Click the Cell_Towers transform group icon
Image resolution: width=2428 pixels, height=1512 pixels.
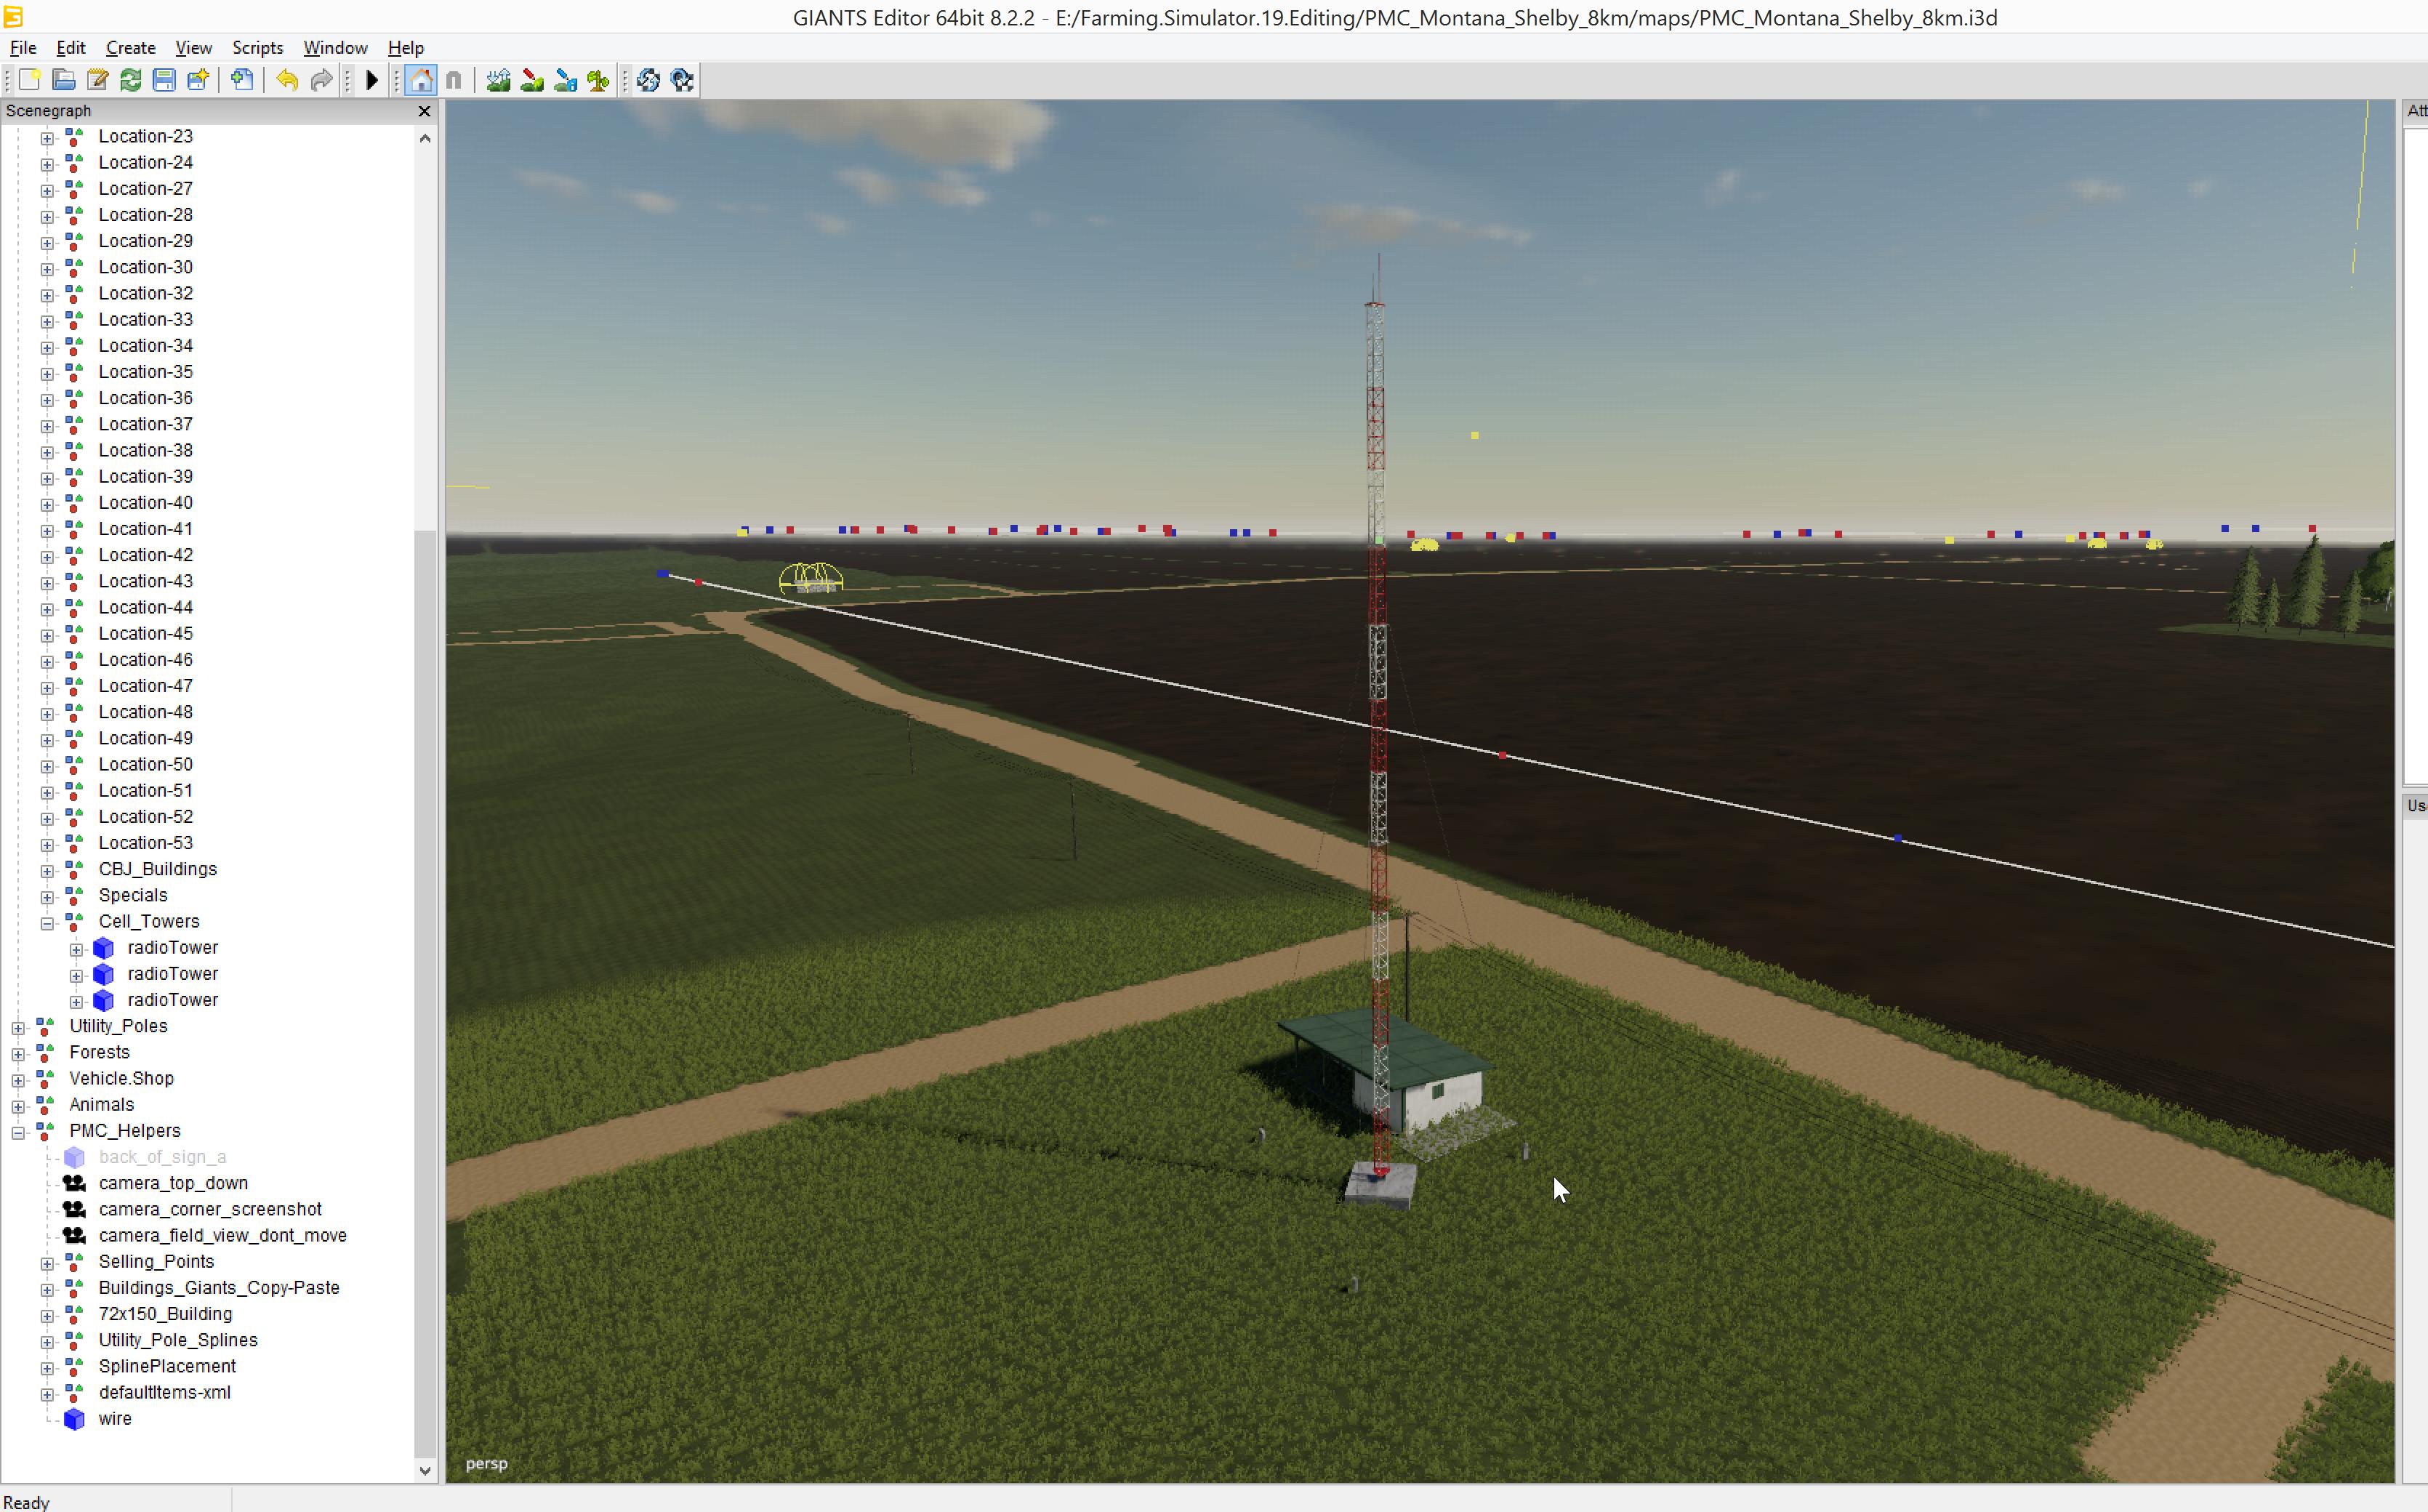point(74,921)
